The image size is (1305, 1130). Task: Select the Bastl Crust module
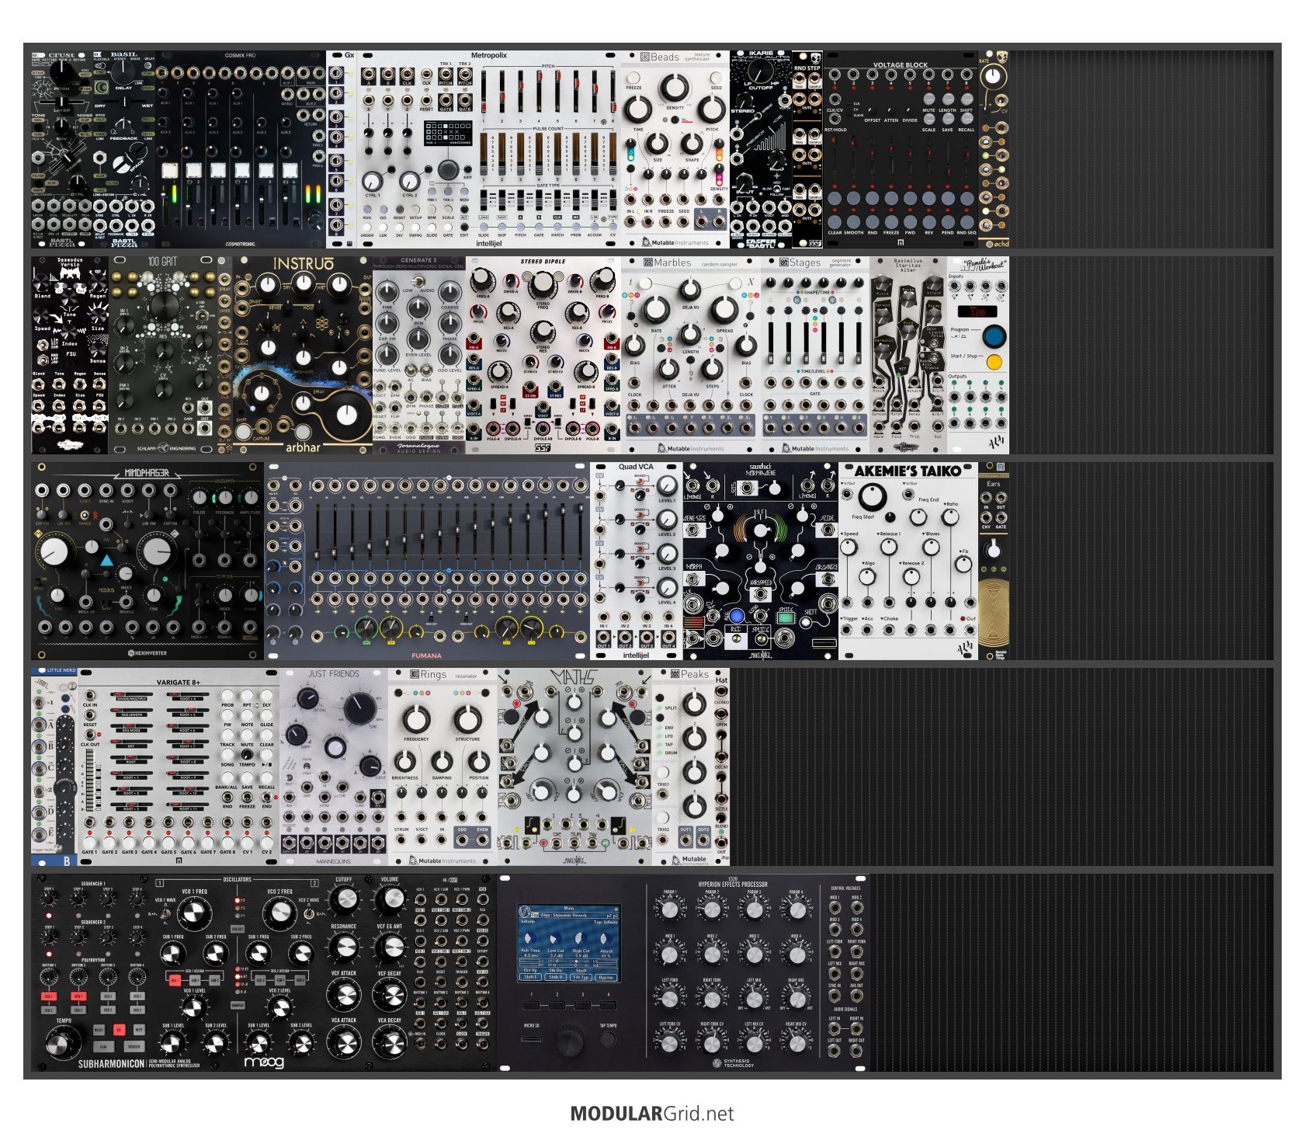coord(62,150)
